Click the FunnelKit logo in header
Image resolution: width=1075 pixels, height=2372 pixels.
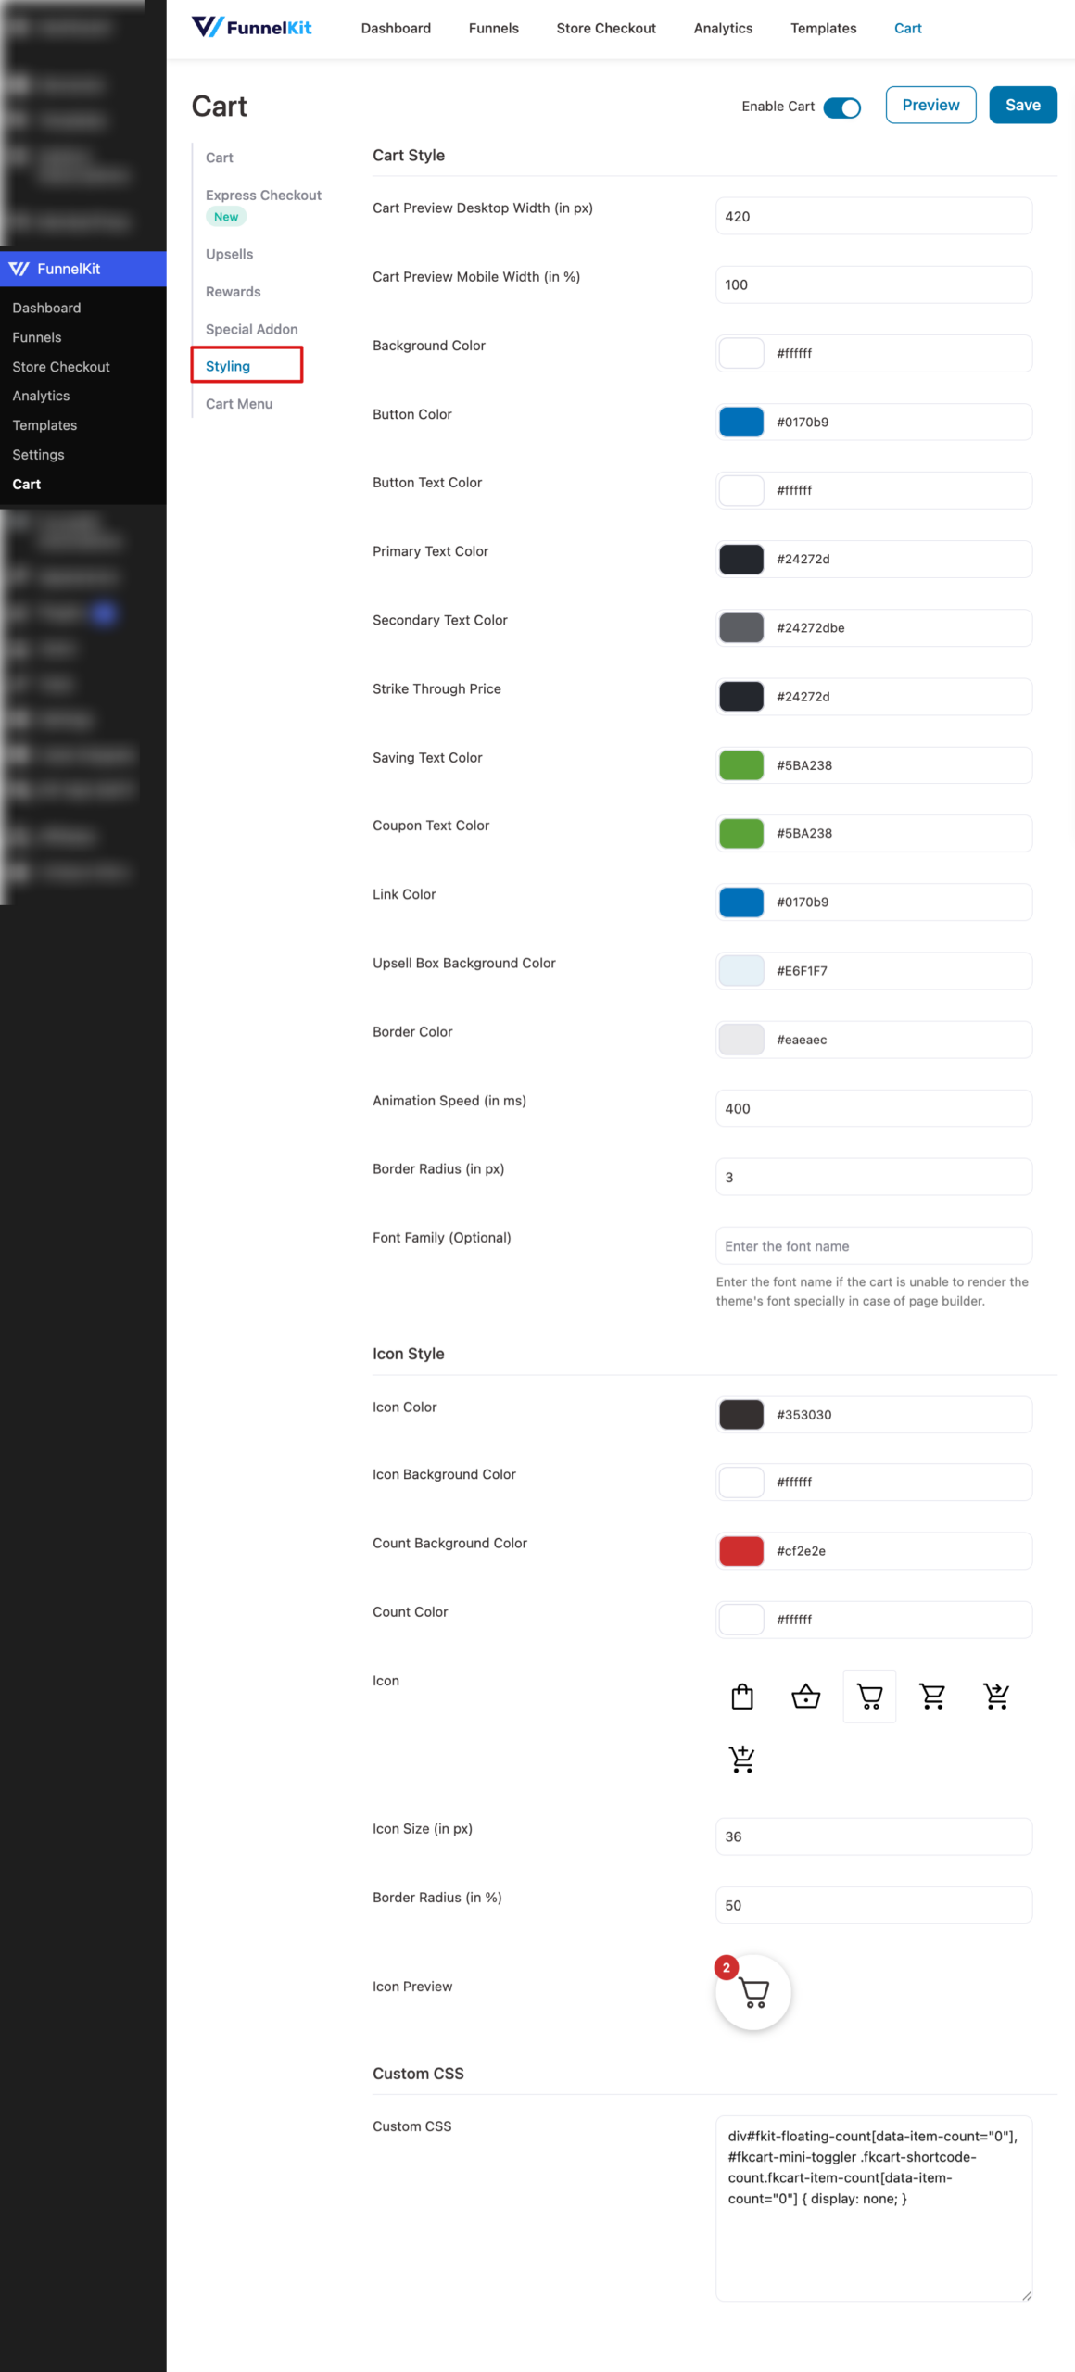click(251, 28)
